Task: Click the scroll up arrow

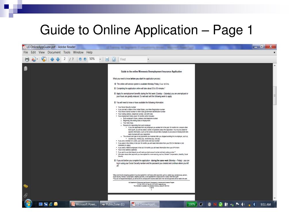Action: point(275,66)
